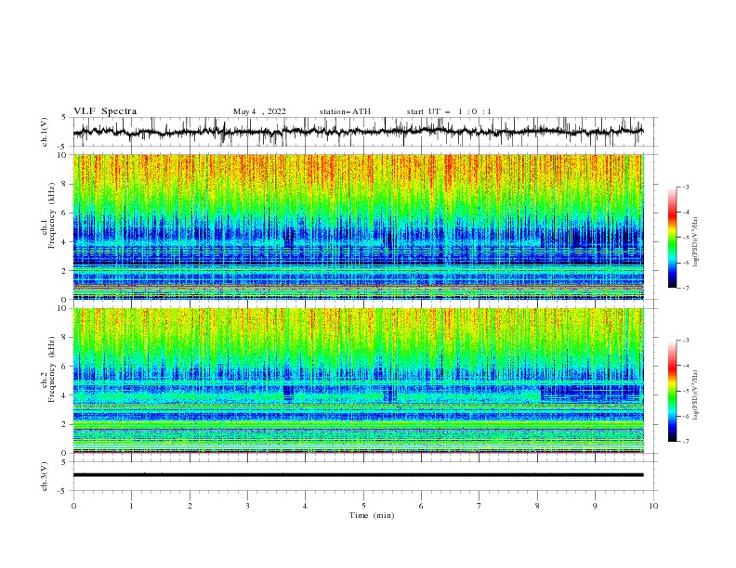This screenshot has height=568, width=736.
Task: Click the 'ch.3(V)' axis label
Action: tap(45, 476)
